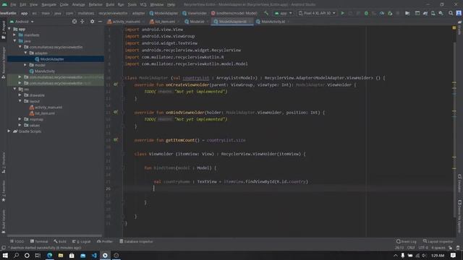Expand the drawable folder

tap(20, 95)
